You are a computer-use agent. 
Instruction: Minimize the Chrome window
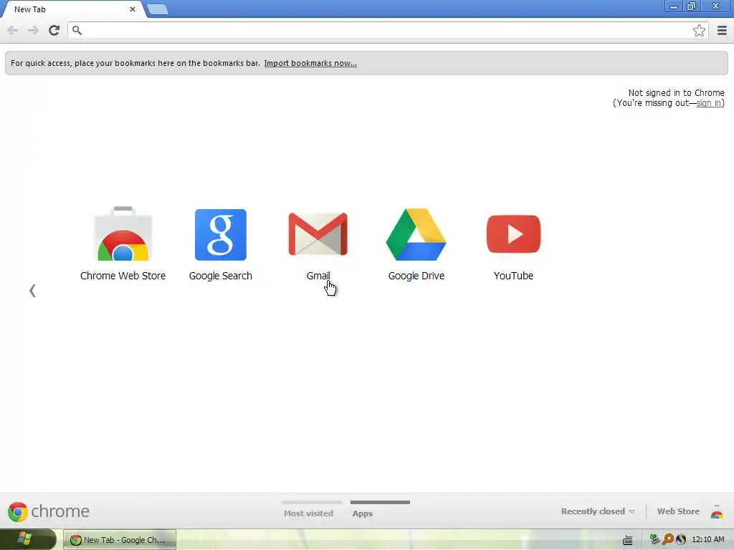coord(674,6)
